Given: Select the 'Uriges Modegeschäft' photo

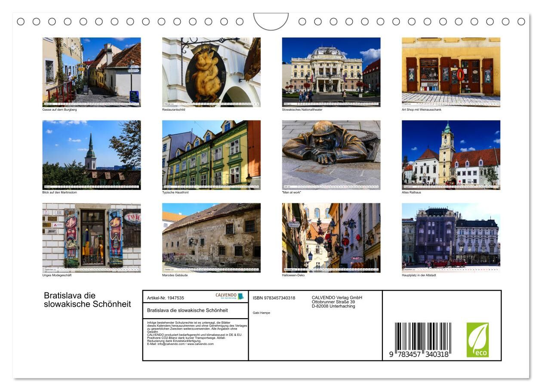Looking at the screenshot, I should click(91, 236).
